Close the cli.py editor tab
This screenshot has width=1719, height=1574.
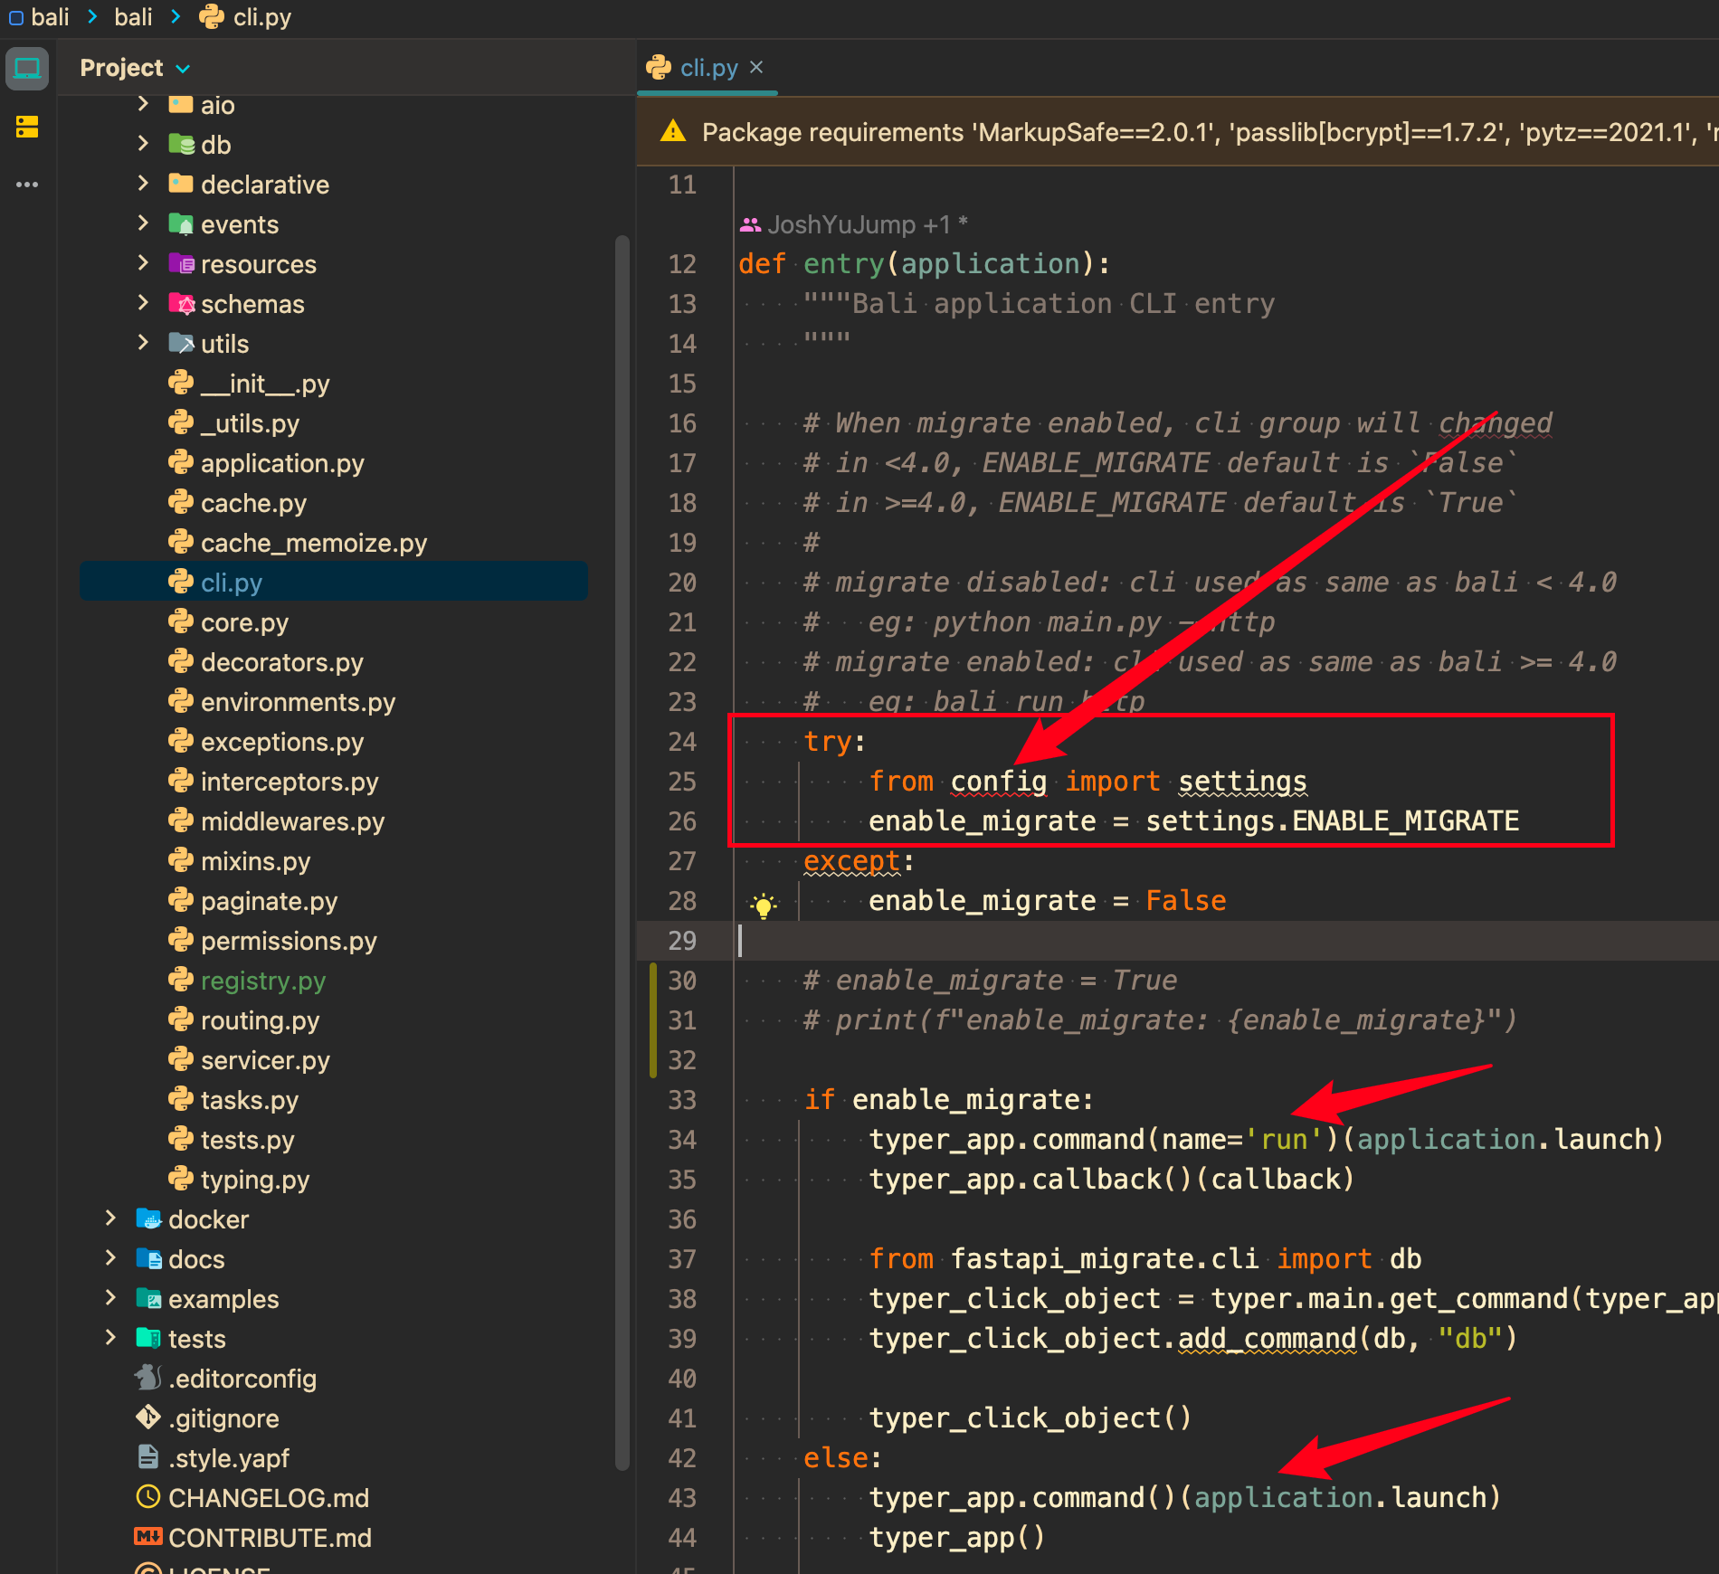(757, 67)
